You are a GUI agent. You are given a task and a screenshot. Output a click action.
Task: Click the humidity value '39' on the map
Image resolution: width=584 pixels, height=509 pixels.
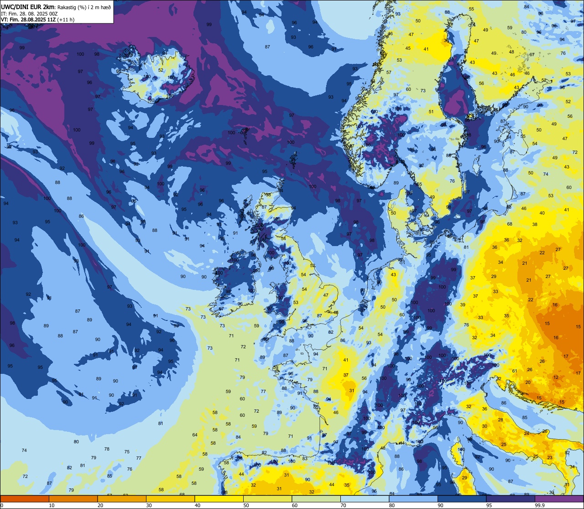point(463,305)
